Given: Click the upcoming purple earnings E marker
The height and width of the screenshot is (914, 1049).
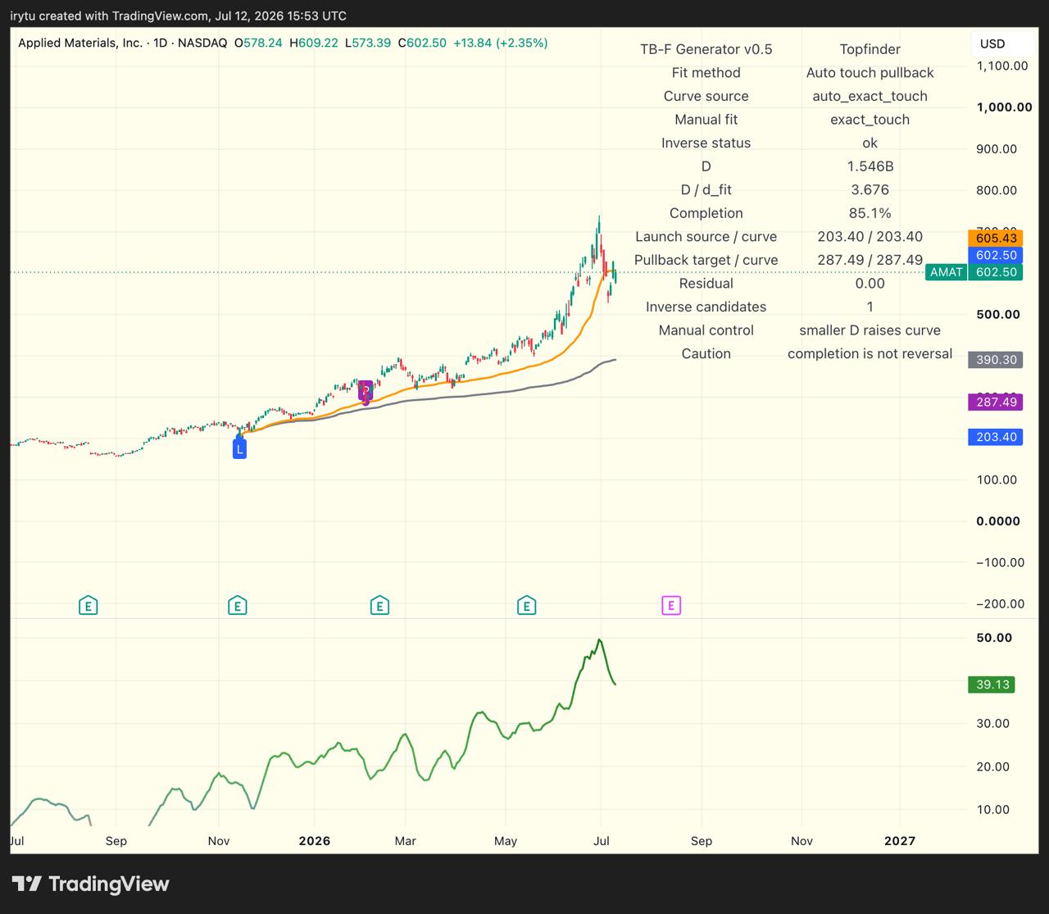Looking at the screenshot, I should [671, 606].
